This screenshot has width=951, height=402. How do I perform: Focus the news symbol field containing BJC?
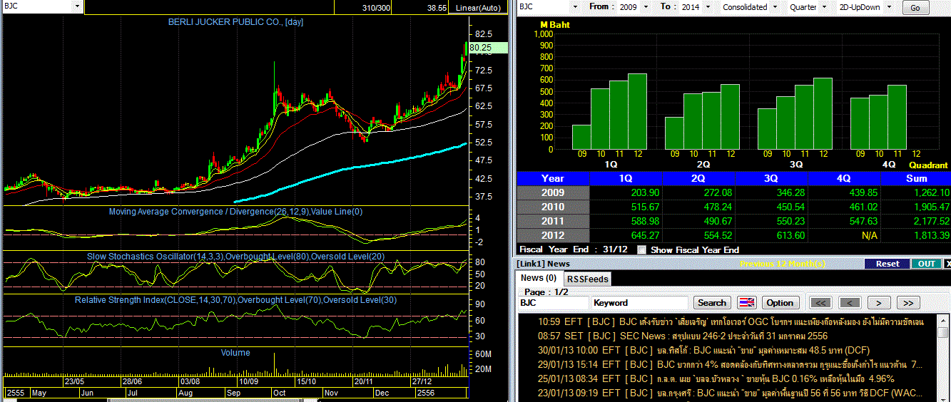(553, 303)
